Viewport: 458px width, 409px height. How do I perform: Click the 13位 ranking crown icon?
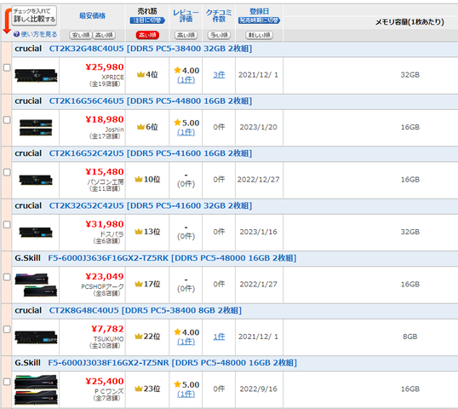(x=139, y=232)
